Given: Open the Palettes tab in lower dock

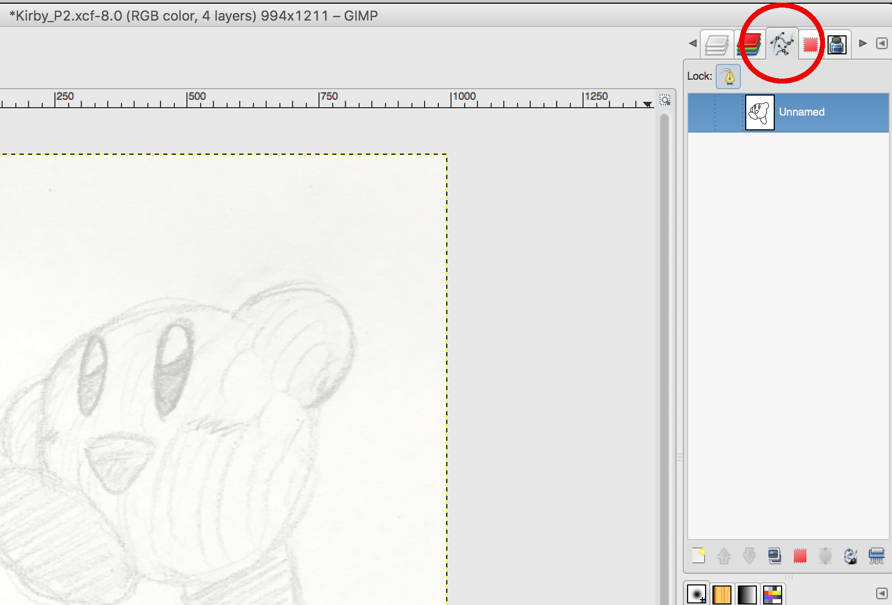Looking at the screenshot, I should click(x=772, y=595).
